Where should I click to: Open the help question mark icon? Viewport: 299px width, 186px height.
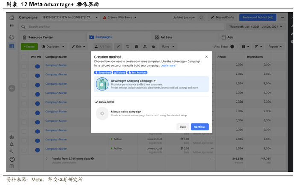12,159
